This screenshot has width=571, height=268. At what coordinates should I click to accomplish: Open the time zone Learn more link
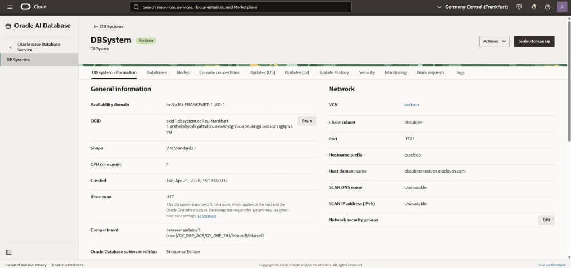pyautogui.click(x=207, y=216)
